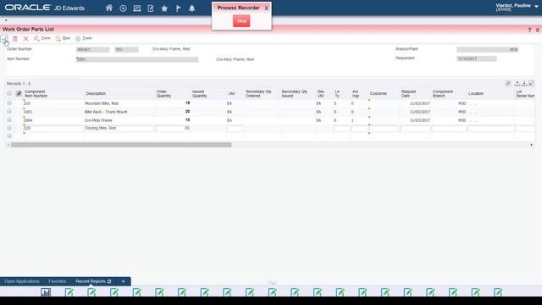Viewport: 542px width, 305px height.
Task: Click the Description column header
Action: [x=96, y=94]
